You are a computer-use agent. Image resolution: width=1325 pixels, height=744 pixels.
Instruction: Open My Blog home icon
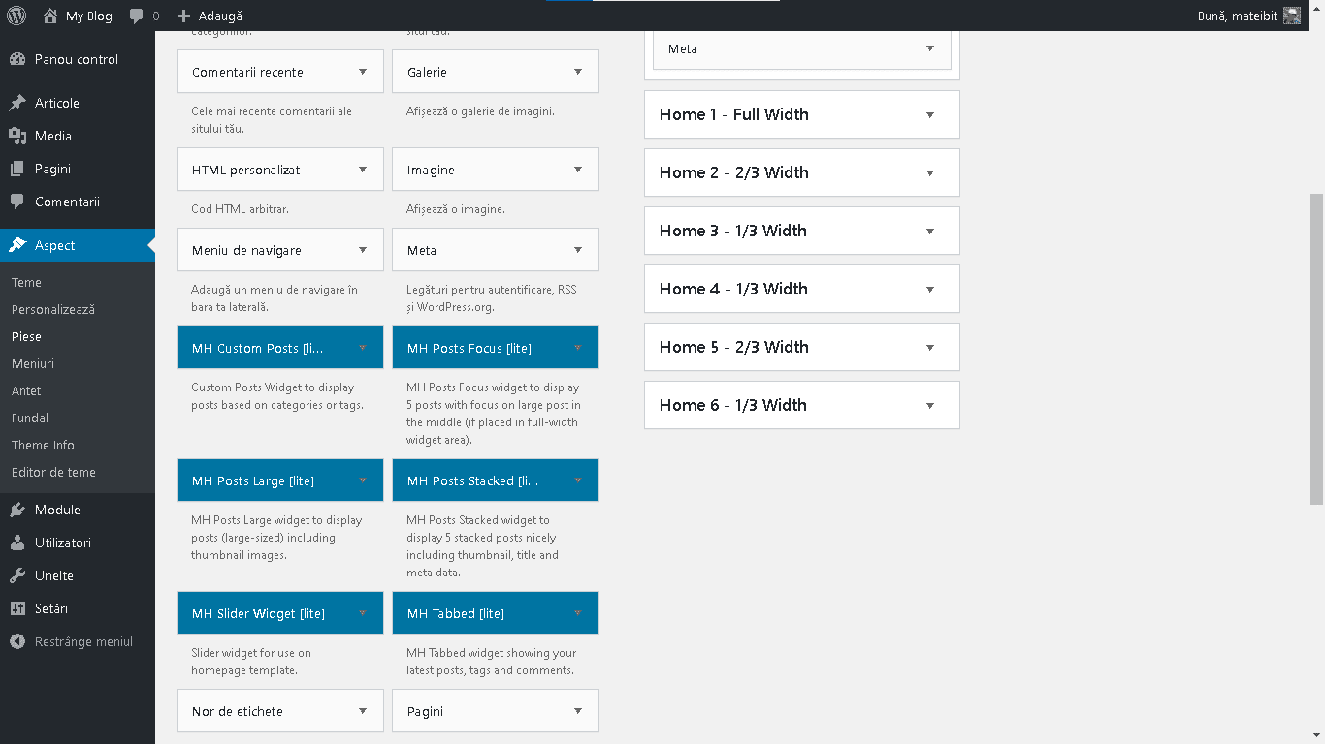(x=50, y=15)
